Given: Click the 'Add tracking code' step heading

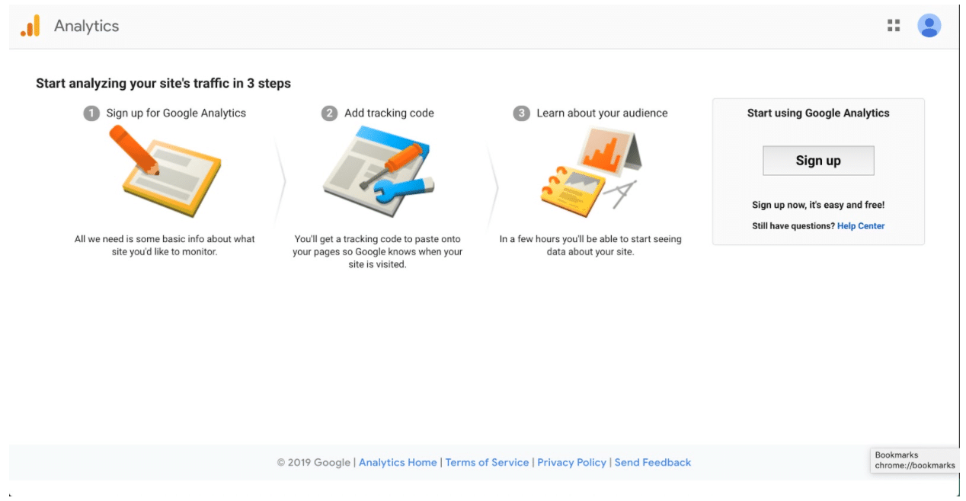Looking at the screenshot, I should click(389, 113).
